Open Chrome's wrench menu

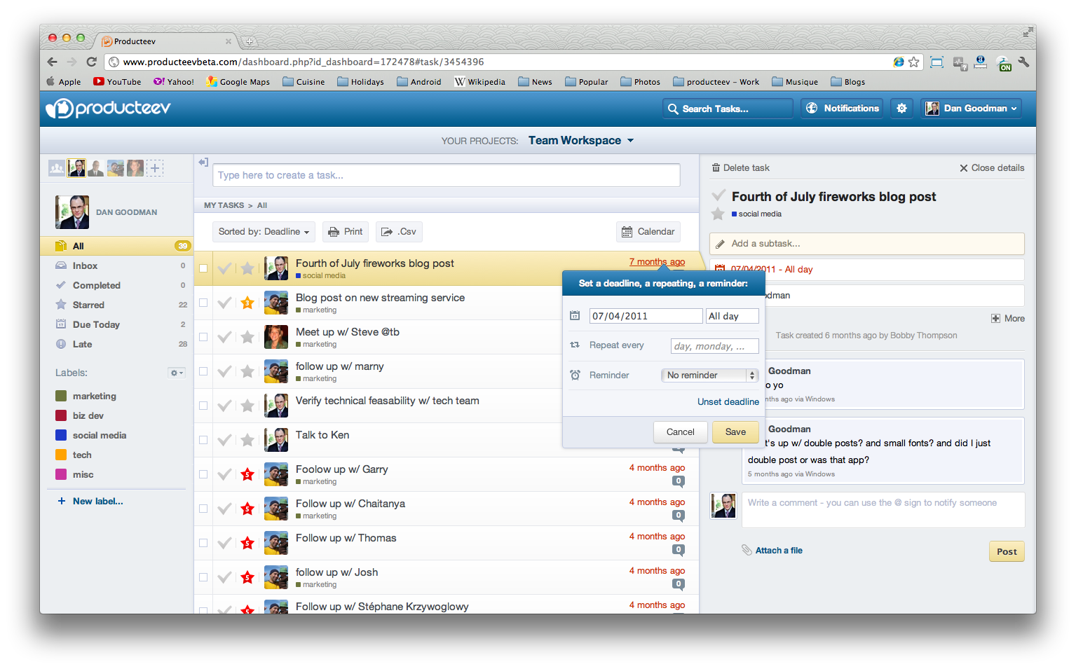pyautogui.click(x=1023, y=62)
